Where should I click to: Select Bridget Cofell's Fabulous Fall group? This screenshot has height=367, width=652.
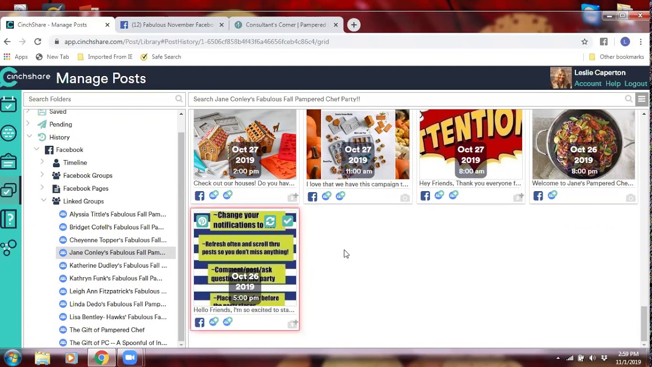pos(117,227)
